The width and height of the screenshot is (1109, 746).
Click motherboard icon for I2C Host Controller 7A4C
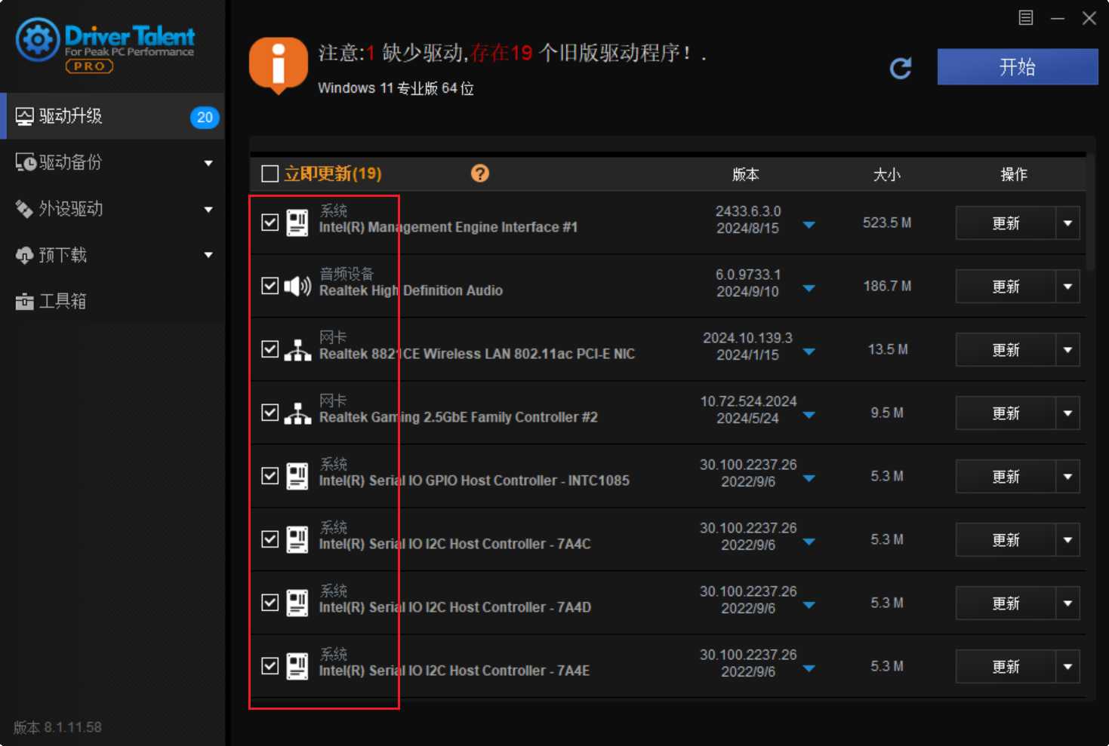[x=297, y=539]
